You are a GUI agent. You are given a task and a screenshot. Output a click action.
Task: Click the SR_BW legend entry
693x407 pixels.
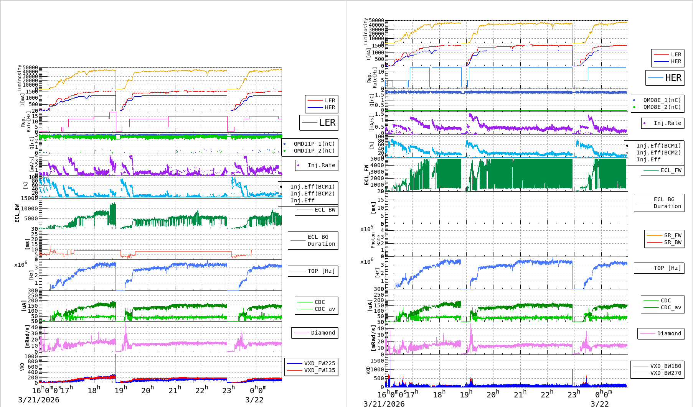coord(672,242)
